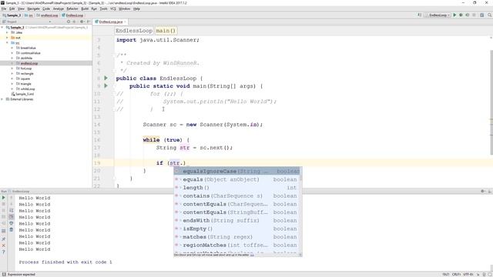The width and height of the screenshot is (493, 277).
Task: Toggle soft-wrap in the Run console
Action: click(x=12, y=210)
